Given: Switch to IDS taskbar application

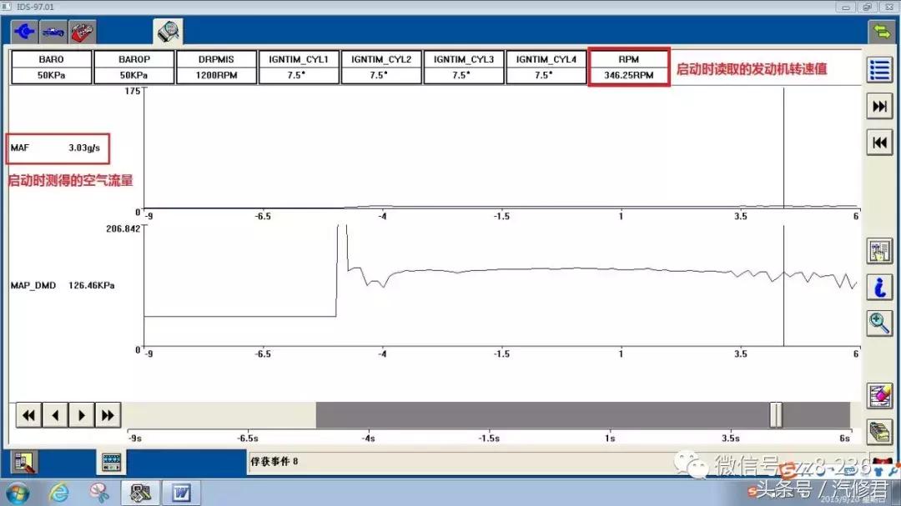Looking at the screenshot, I should (140, 493).
